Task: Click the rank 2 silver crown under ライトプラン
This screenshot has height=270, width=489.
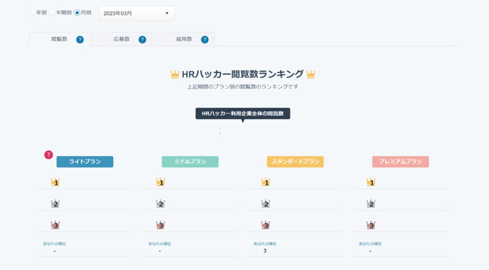Action: (x=55, y=204)
